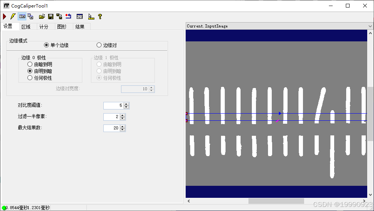
Task: Click the blue caliper direction arrow handle
Action: 280,113
